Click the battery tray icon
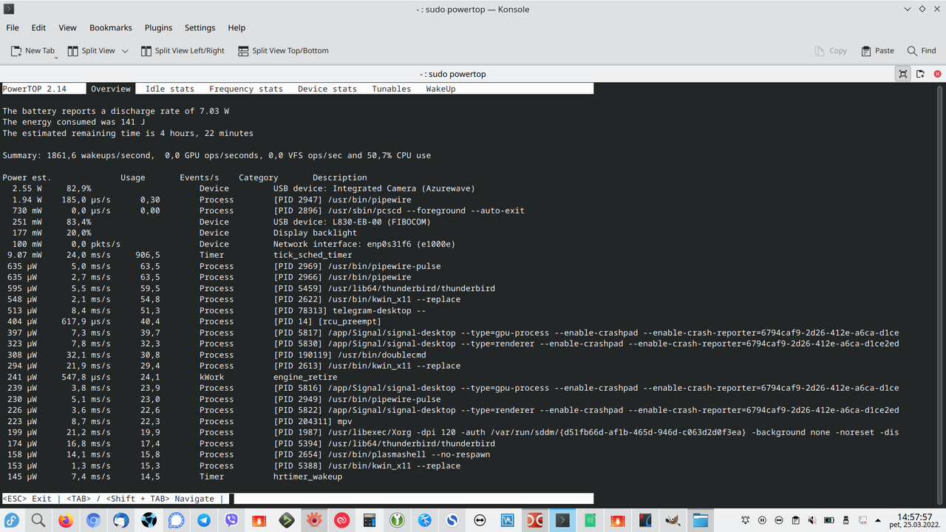This screenshot has height=532, width=946. (x=828, y=520)
